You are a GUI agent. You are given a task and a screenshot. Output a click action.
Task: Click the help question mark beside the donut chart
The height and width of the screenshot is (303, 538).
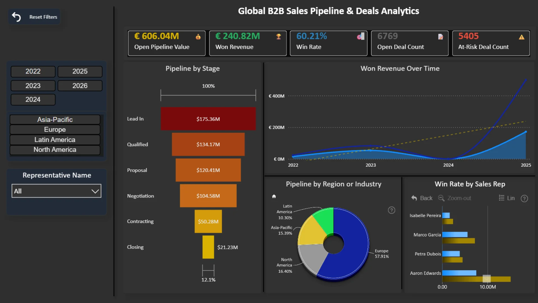click(x=391, y=210)
